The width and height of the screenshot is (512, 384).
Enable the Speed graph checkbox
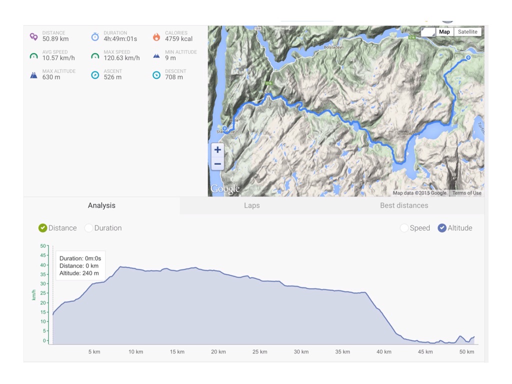tap(404, 228)
